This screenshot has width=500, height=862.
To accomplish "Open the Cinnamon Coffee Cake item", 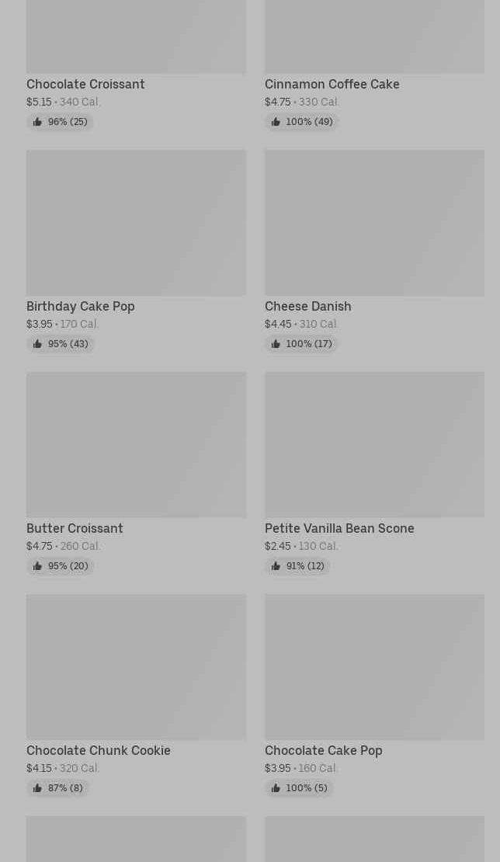I will [x=332, y=84].
